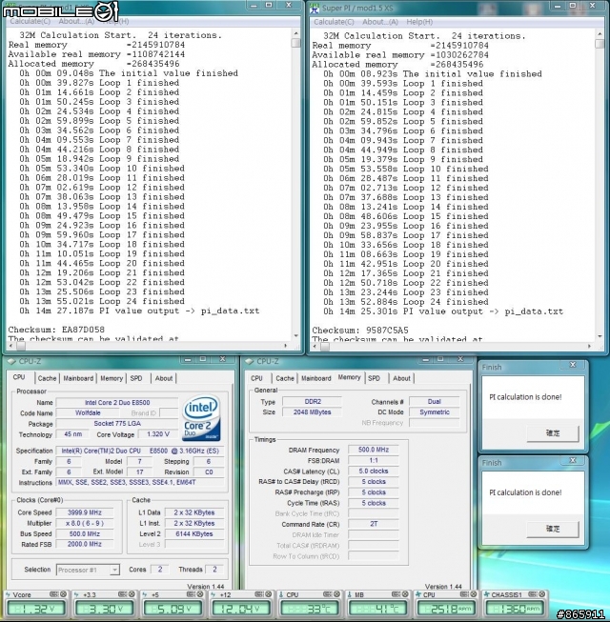610x622 pixels.
Task: Open Calculate(C) menu in right Super PI window
Action: pos(334,22)
